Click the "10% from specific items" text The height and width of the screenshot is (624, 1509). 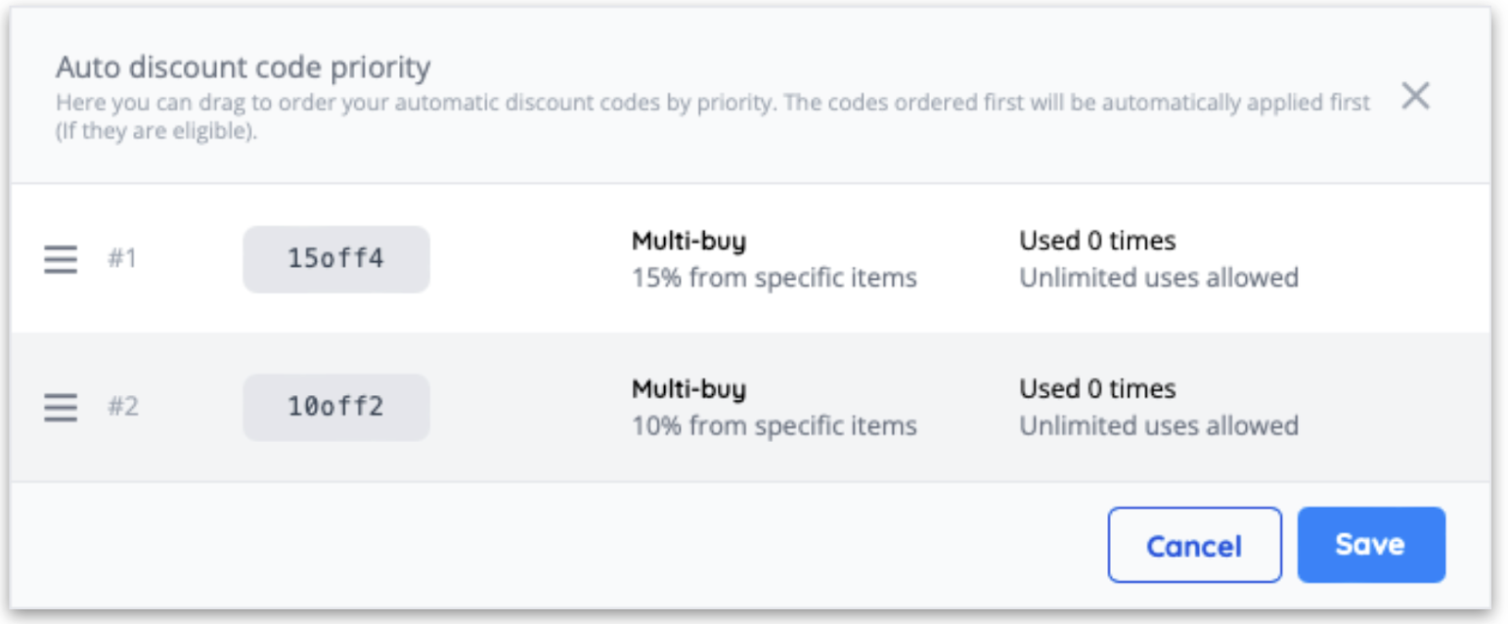point(773,426)
